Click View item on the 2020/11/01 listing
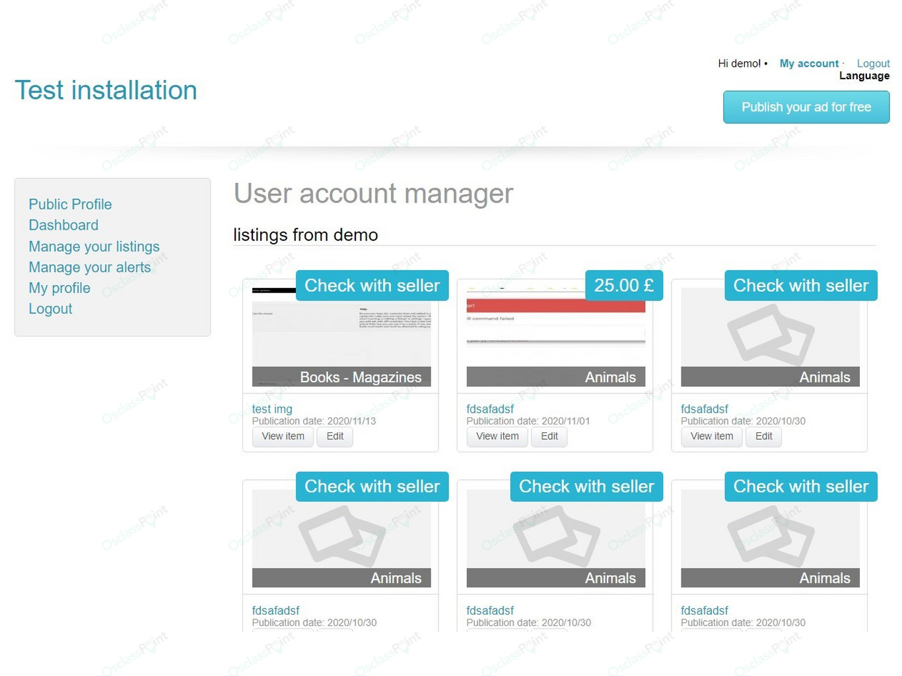Viewport: 902px width, 676px height. (497, 436)
